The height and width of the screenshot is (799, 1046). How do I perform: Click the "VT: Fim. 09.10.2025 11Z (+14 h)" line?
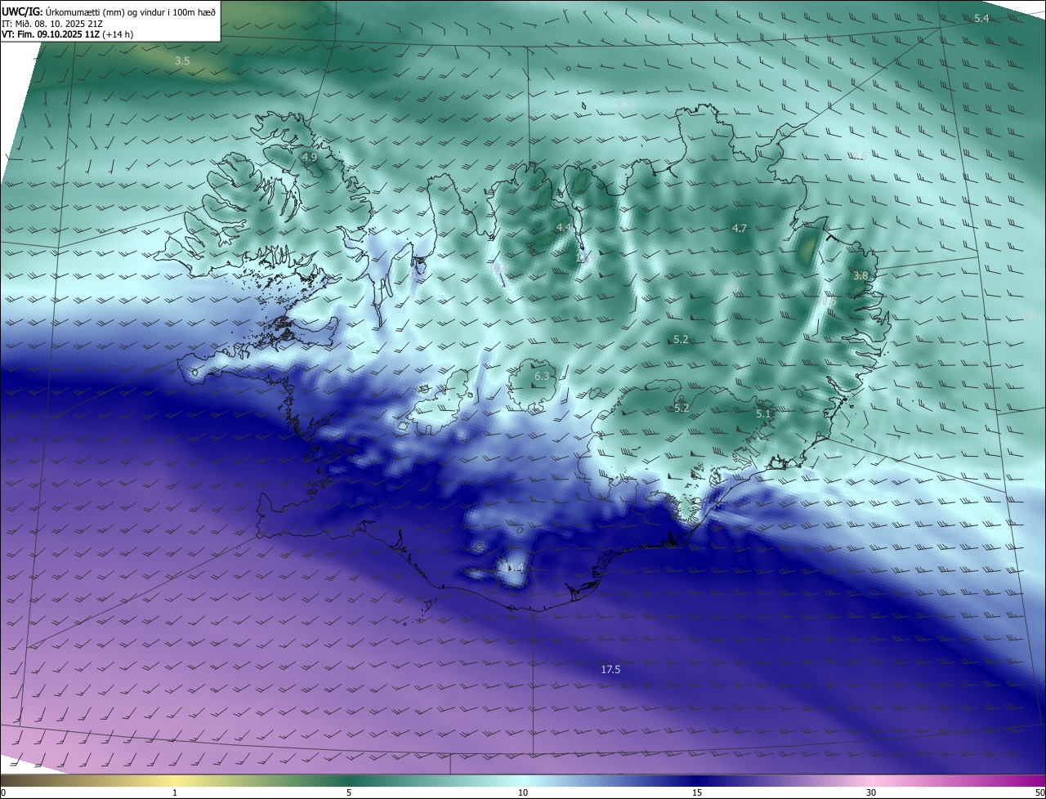click(68, 35)
